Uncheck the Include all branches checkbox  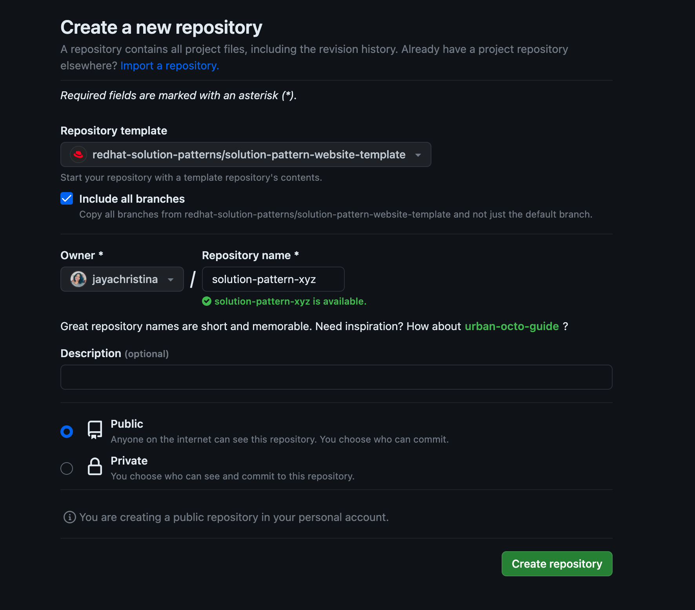tap(67, 198)
